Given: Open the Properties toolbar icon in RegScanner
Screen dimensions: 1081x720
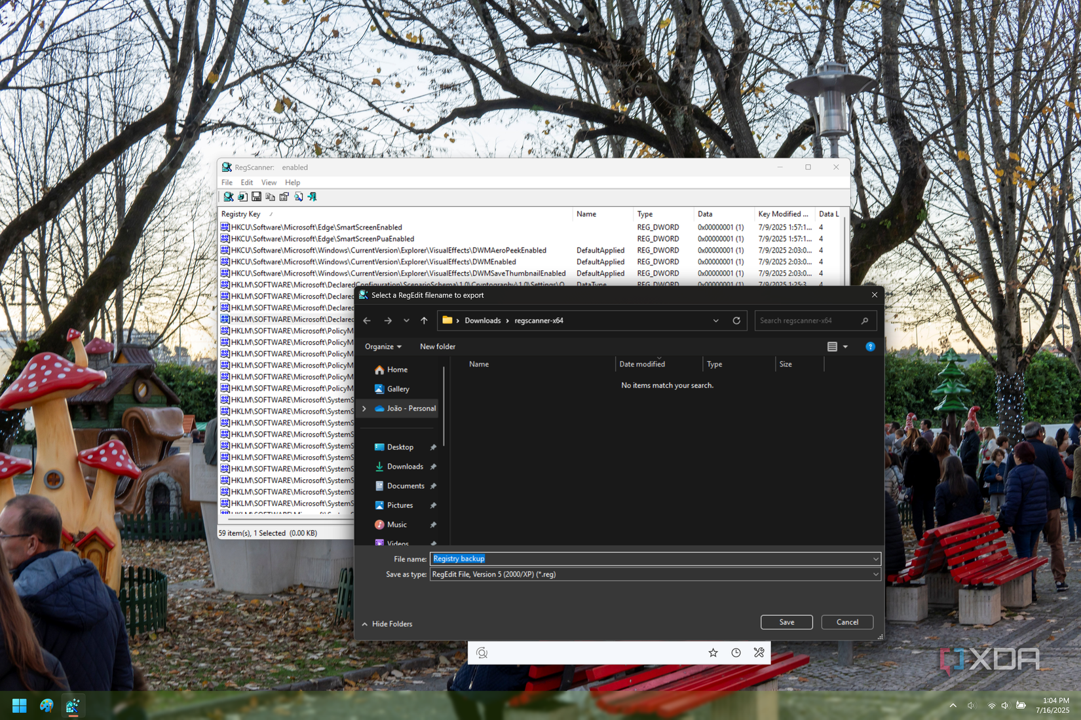Looking at the screenshot, I should click(284, 196).
